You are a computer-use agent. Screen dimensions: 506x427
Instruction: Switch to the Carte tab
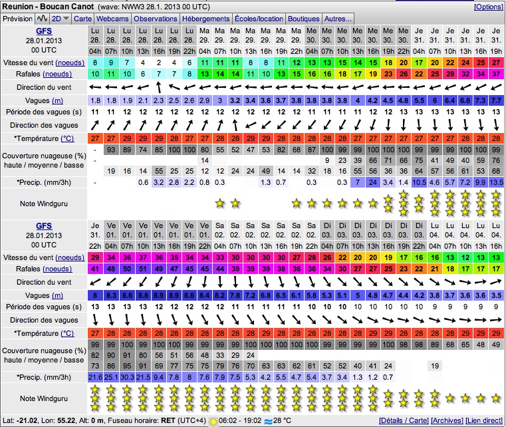click(83, 19)
